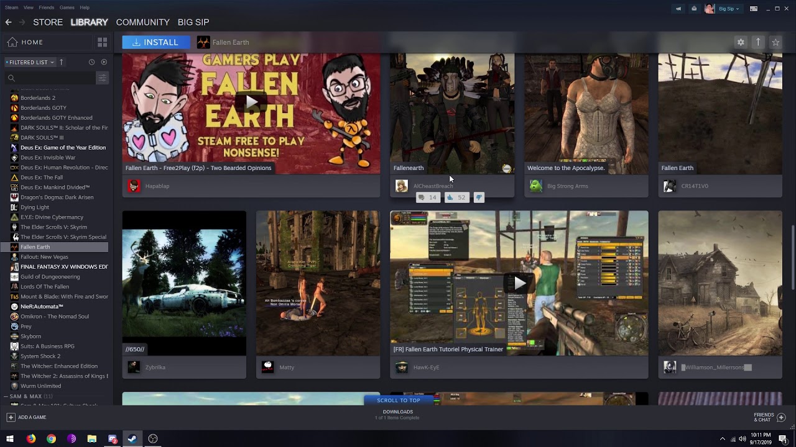Select Fallout: New Vegas in the list
The height and width of the screenshot is (447, 796).
coord(44,256)
